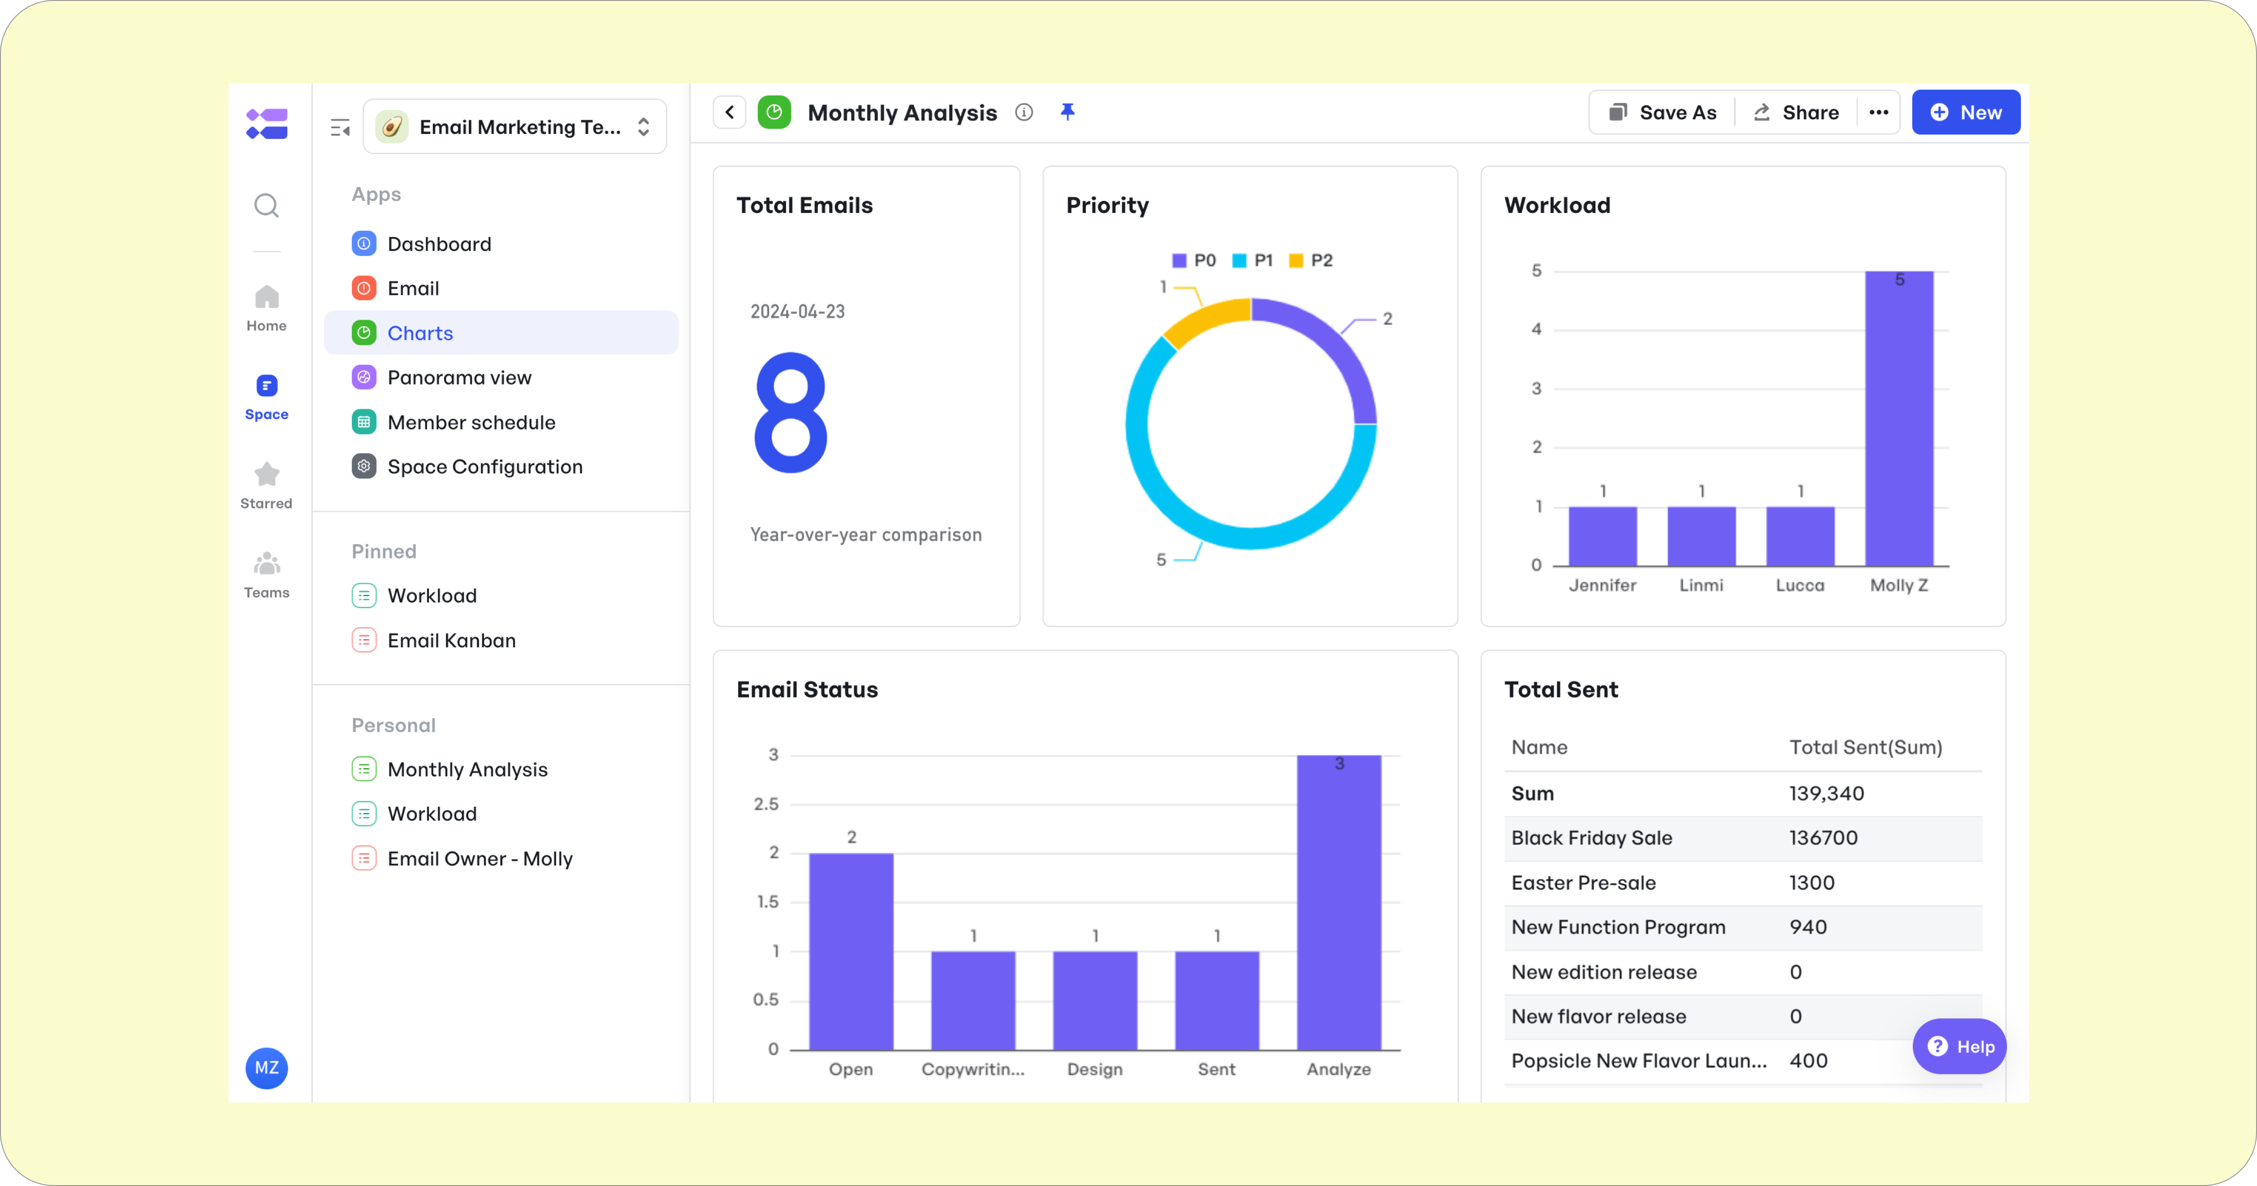This screenshot has width=2257, height=1186.
Task: Click the Email Owner - Molly list icon
Action: pyautogui.click(x=363, y=859)
